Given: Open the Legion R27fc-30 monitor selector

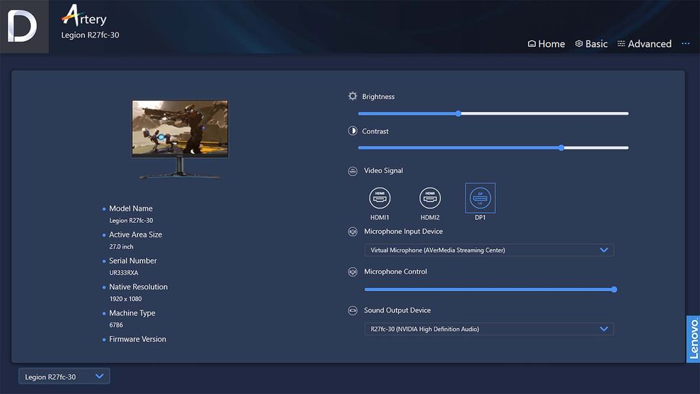Looking at the screenshot, I should [x=64, y=376].
